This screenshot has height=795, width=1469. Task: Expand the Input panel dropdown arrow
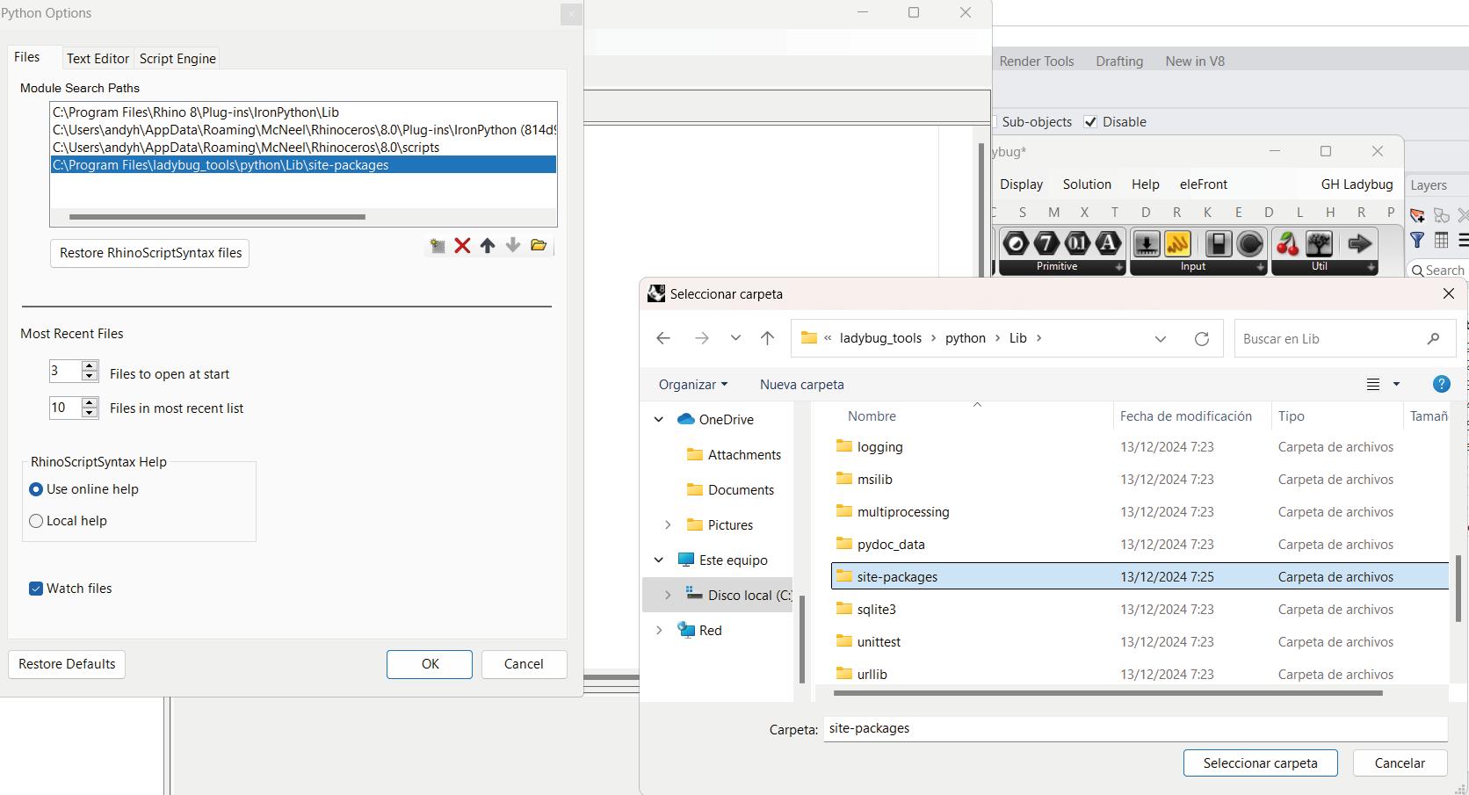1260,267
